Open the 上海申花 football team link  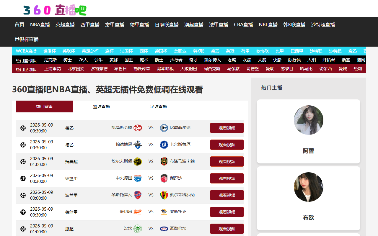53,69
